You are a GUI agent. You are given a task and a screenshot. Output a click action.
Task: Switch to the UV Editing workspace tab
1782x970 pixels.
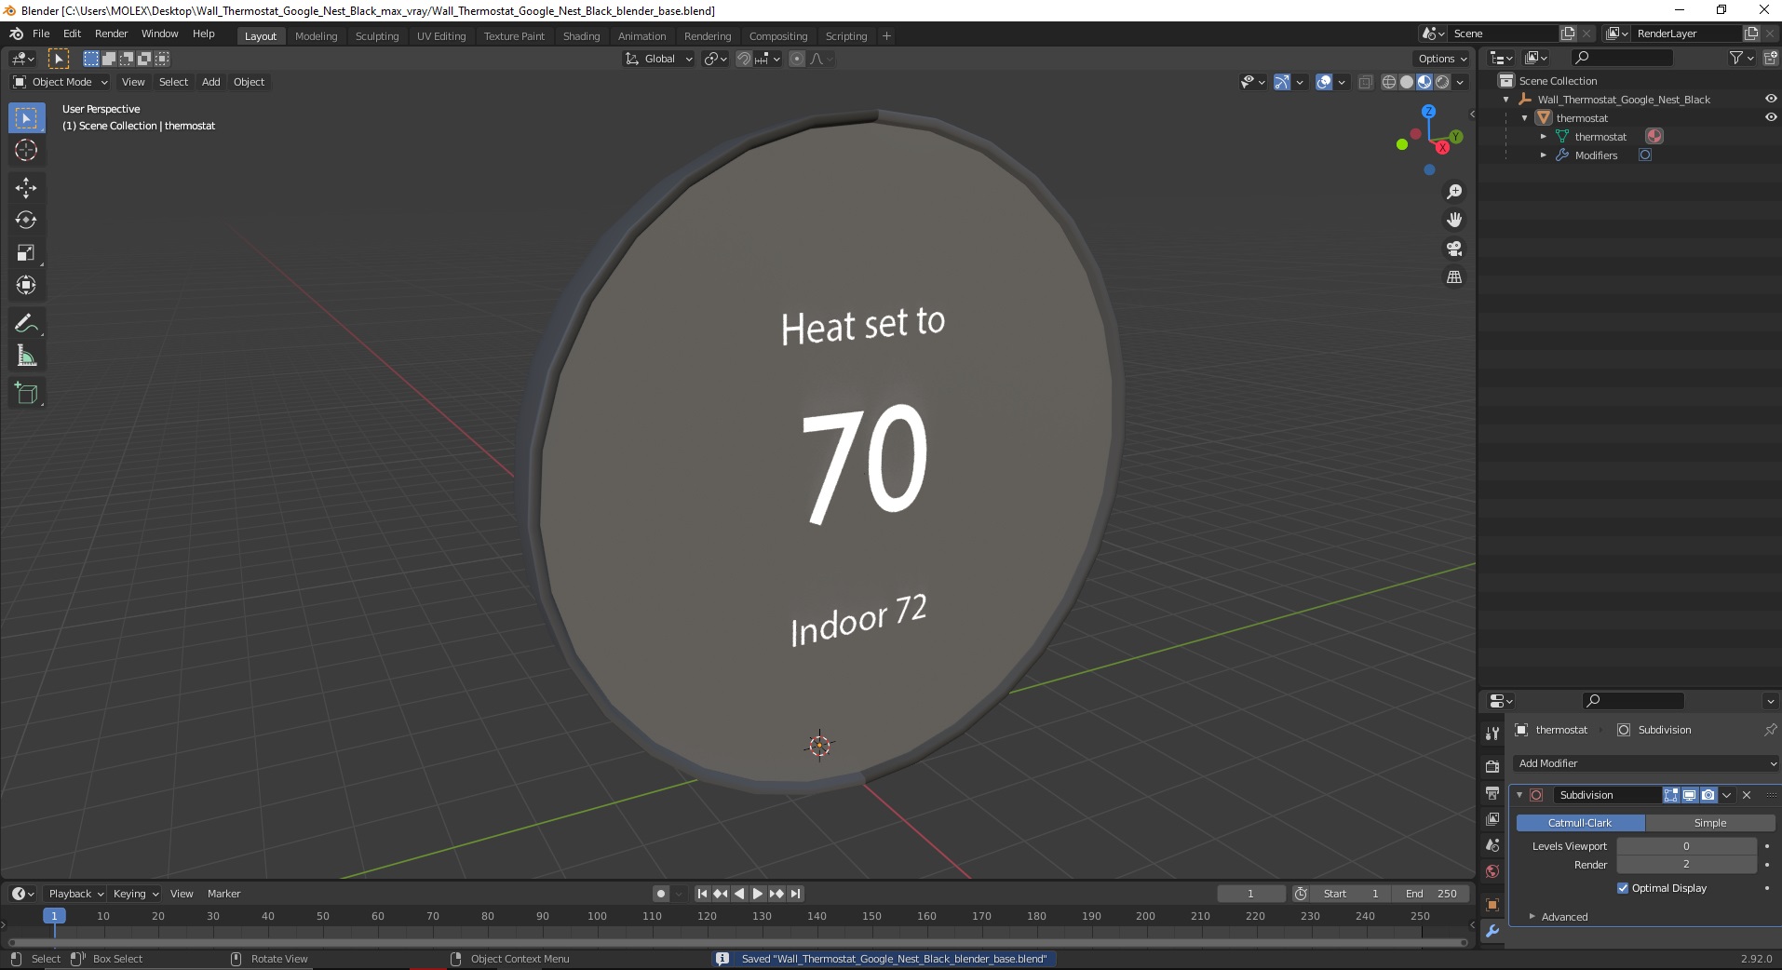point(441,36)
